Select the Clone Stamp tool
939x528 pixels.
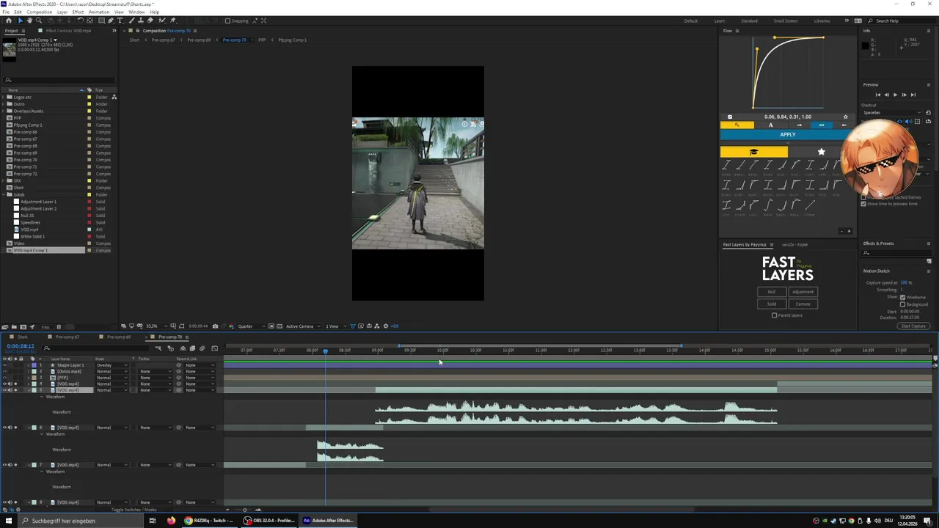tap(141, 21)
